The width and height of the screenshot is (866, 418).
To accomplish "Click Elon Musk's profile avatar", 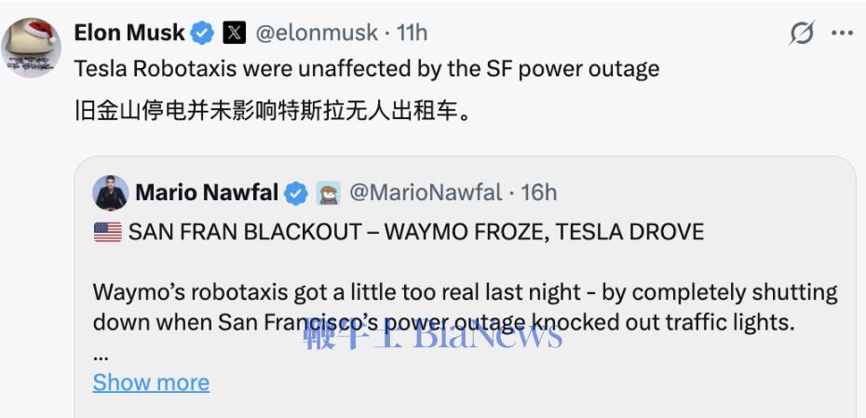I will point(31,47).
